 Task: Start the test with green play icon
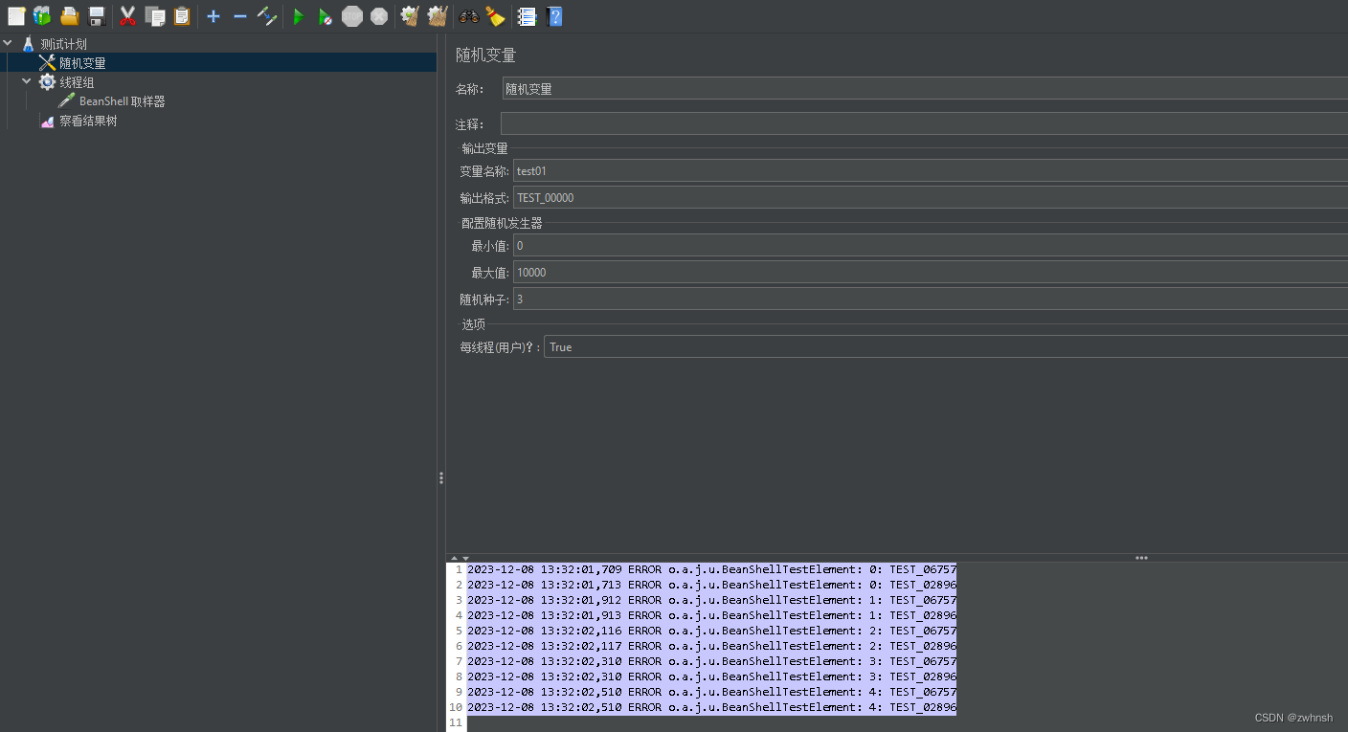[x=299, y=16]
